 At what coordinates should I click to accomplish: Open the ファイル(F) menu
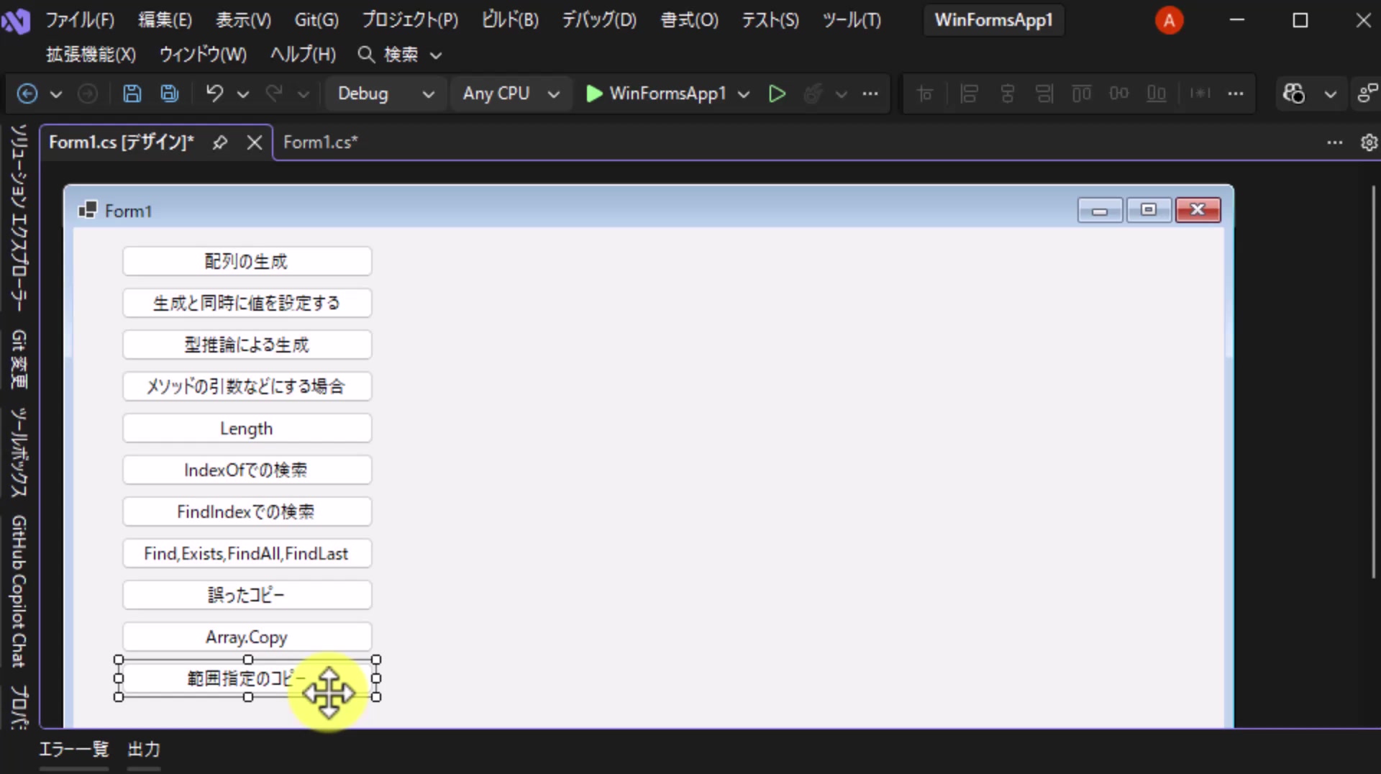[x=80, y=20]
